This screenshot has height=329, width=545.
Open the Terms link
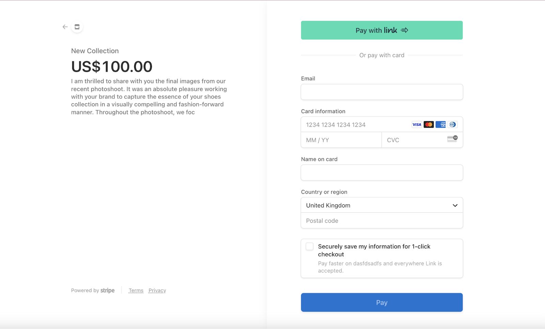(136, 290)
